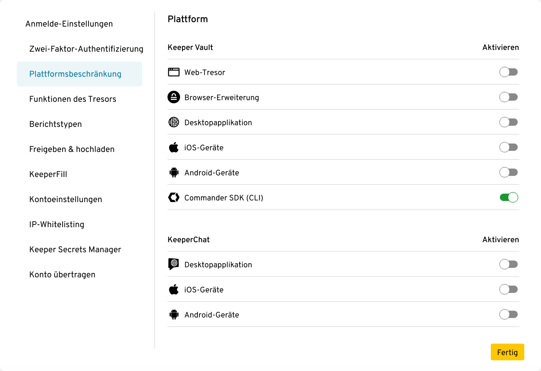The image size is (541, 371).
Task: Click Android-Geräte label under KeeperChat
Action: 212,315
